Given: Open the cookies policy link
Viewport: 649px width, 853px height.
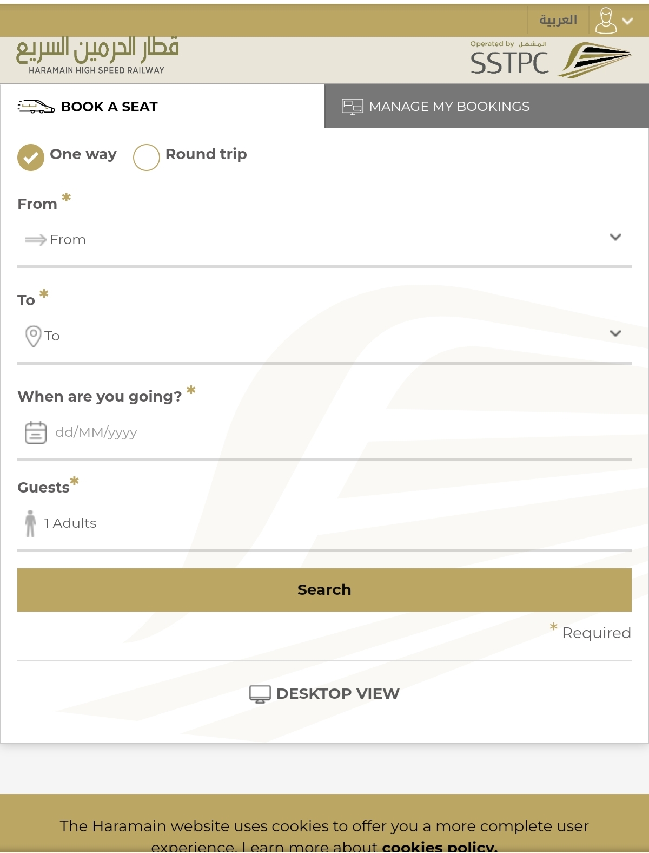Looking at the screenshot, I should coord(440,846).
